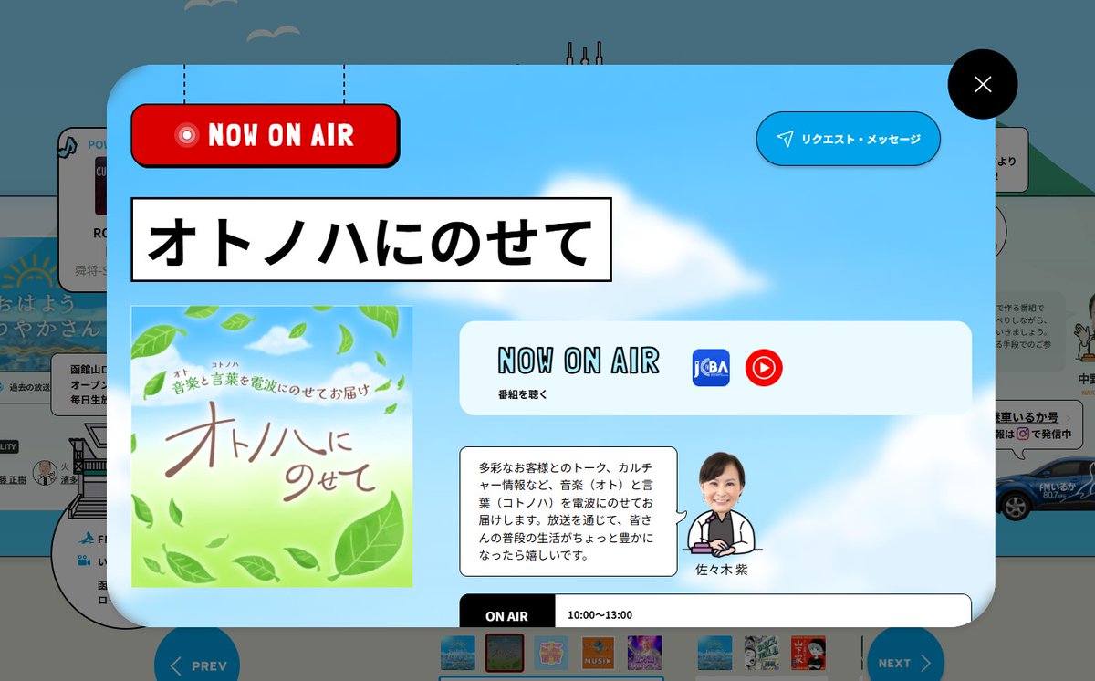Screen dimensions: 1095x681
Task: Click the blue NOW ON AIR heading in the card
Action: coord(579,361)
